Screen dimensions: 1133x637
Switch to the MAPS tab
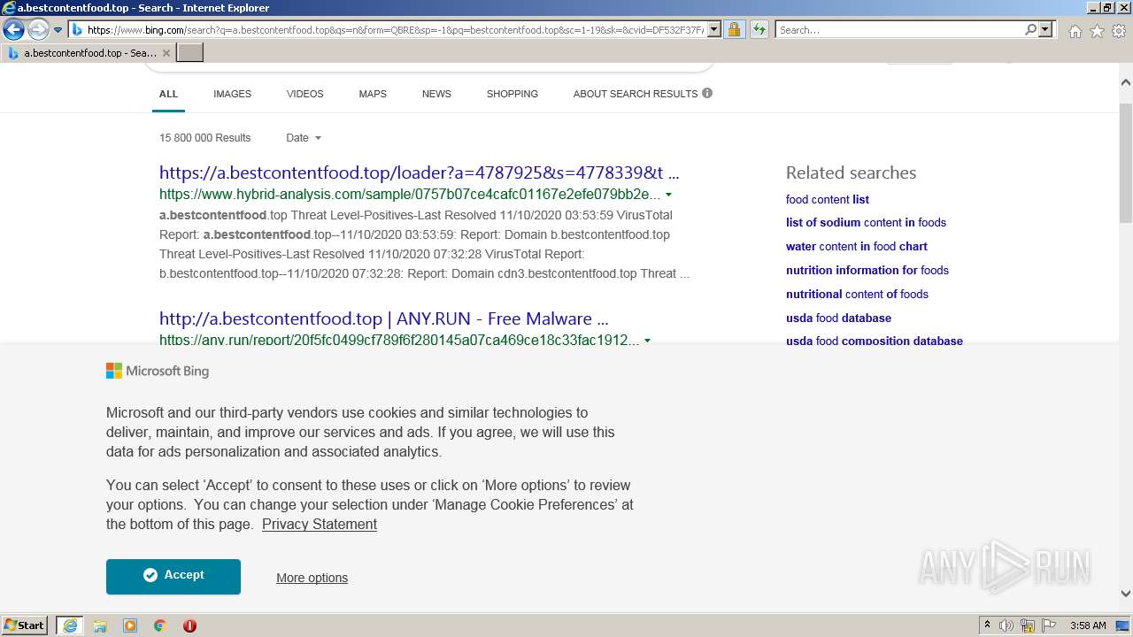click(373, 94)
